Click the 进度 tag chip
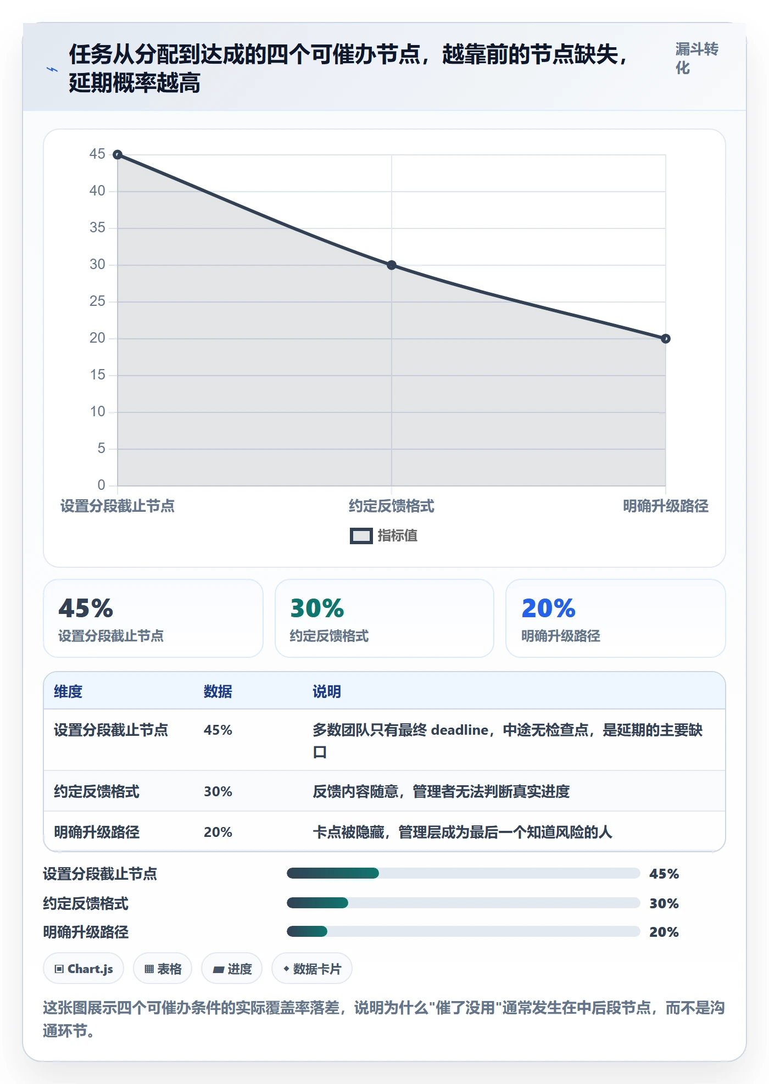The width and height of the screenshot is (769, 1084). (x=232, y=969)
